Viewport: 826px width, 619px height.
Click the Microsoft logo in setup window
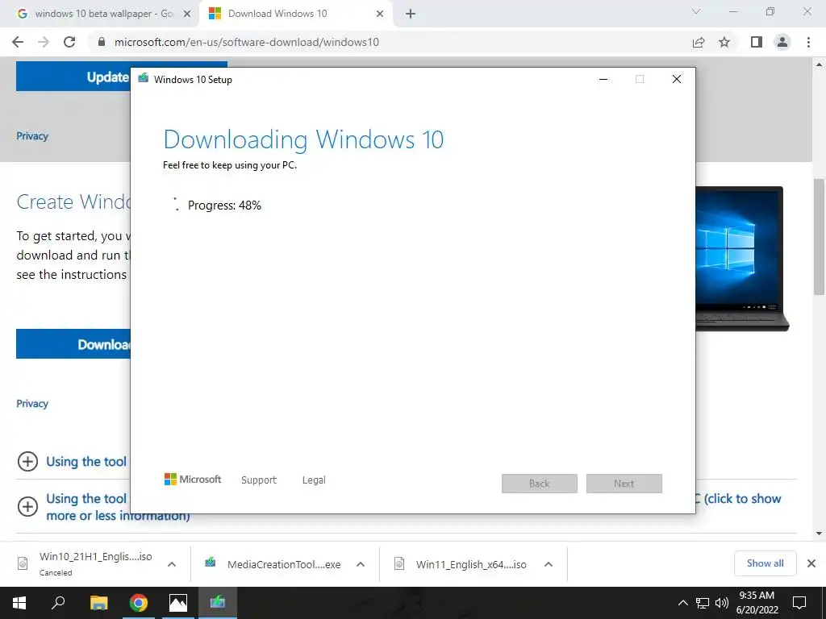[192, 480]
